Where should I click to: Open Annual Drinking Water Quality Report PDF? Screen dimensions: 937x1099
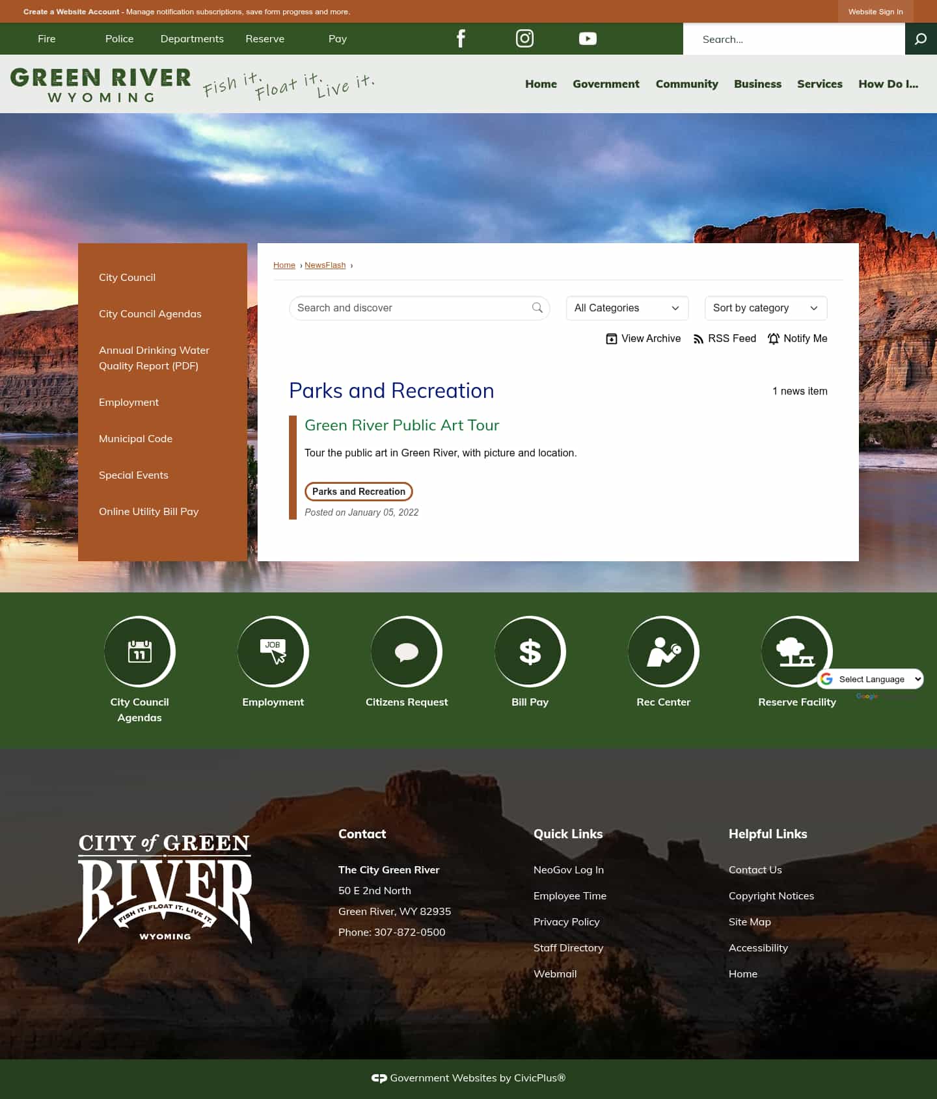click(154, 358)
